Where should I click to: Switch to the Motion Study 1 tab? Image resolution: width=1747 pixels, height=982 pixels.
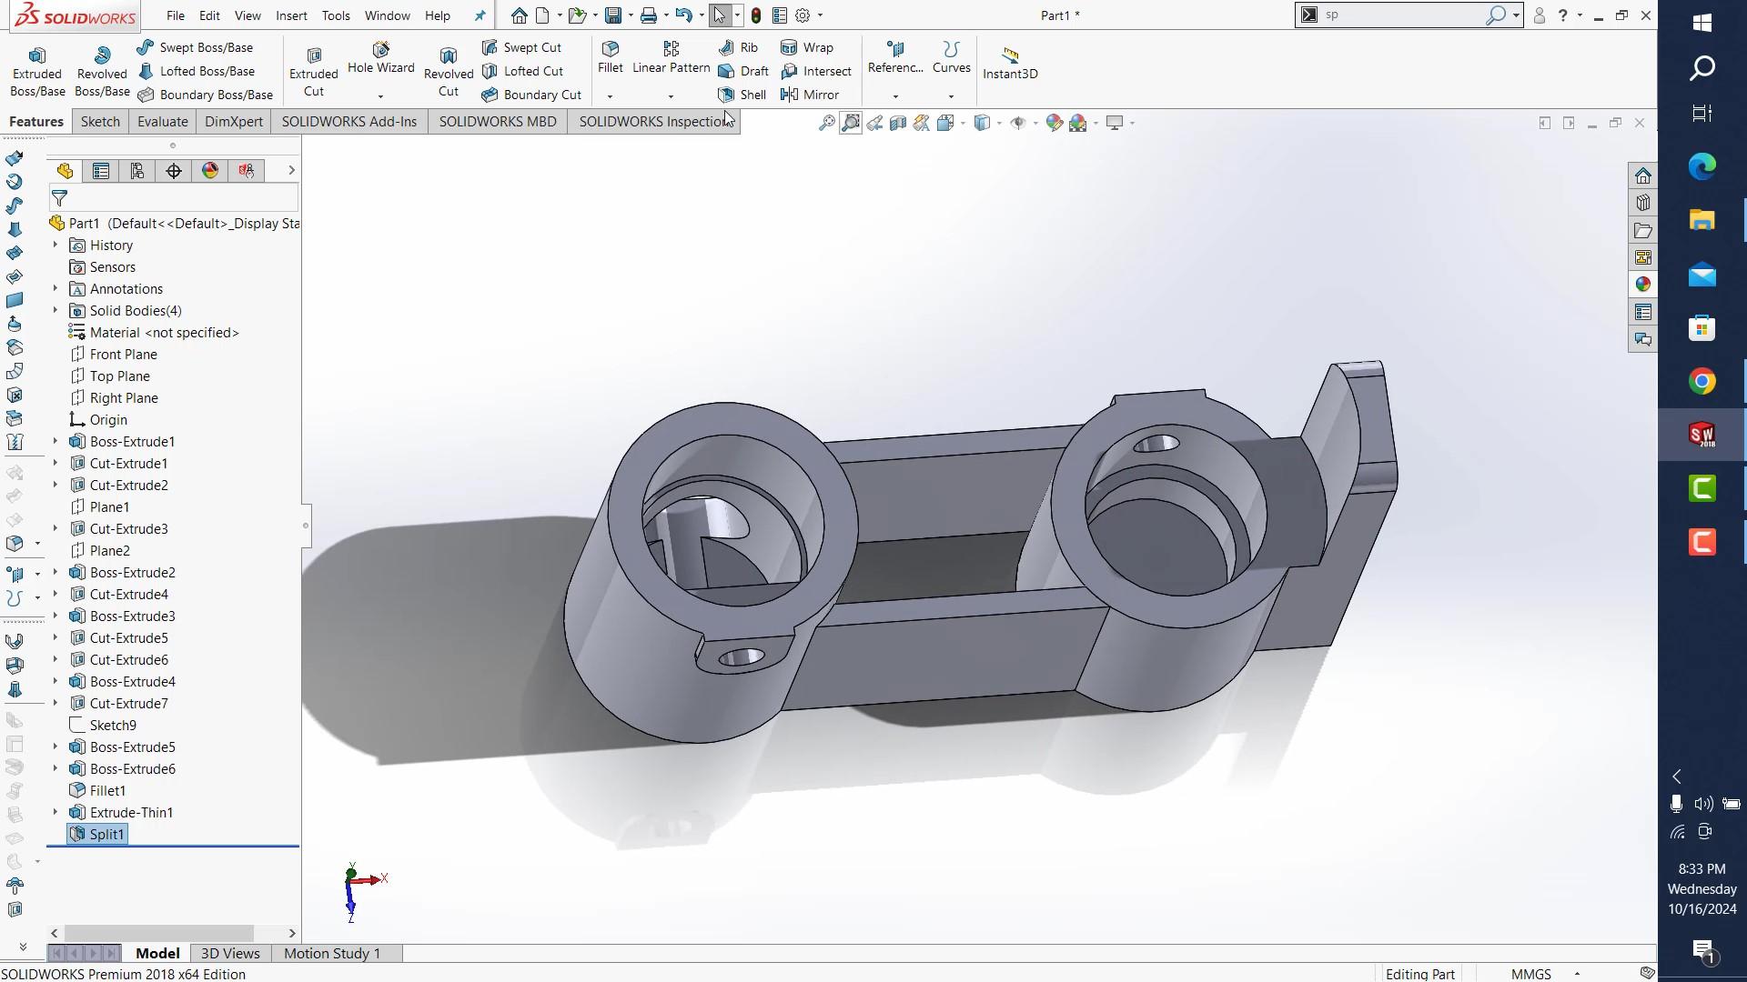(331, 953)
